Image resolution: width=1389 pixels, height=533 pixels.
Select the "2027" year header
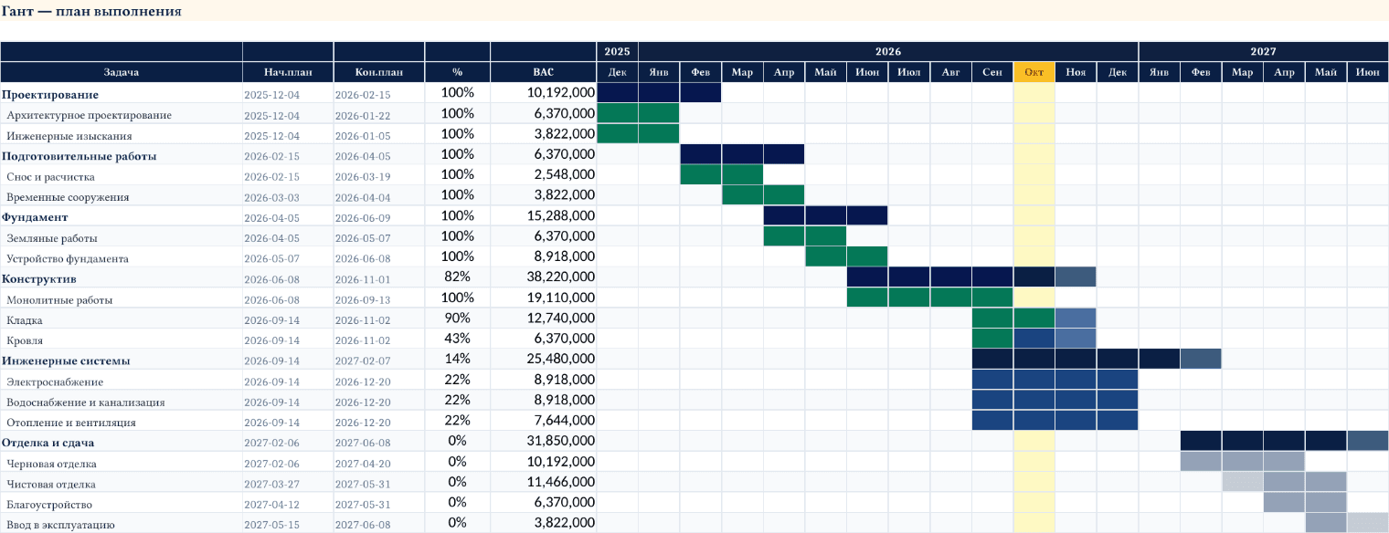(1264, 52)
